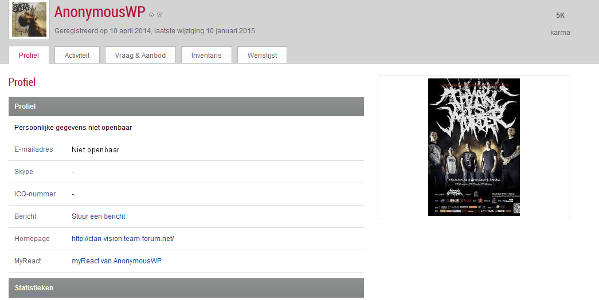Click the ICQ-nummer label
This screenshot has height=300, width=599.
[x=35, y=194]
